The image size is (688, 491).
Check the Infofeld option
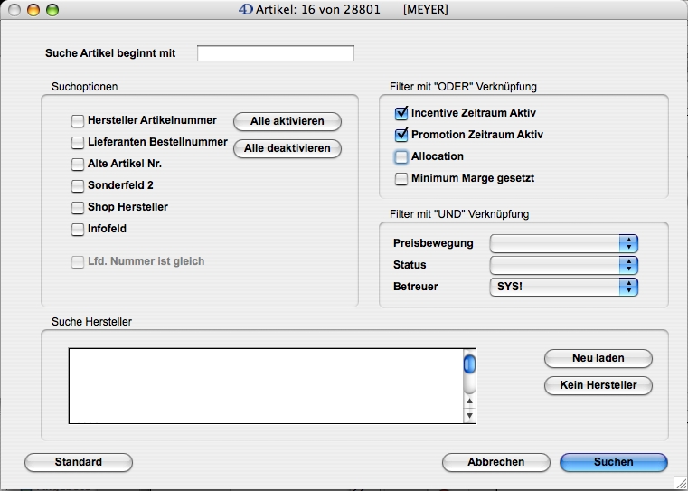78,229
